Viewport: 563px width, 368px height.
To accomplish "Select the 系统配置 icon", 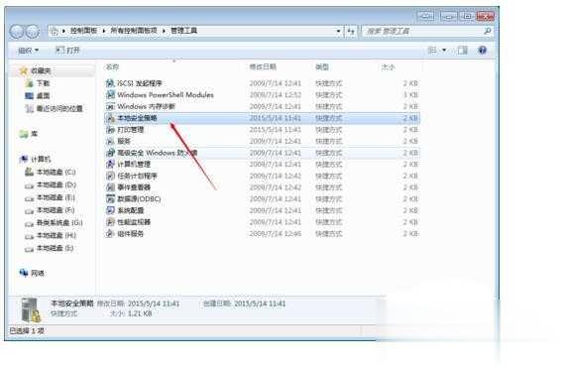I will pos(110,210).
